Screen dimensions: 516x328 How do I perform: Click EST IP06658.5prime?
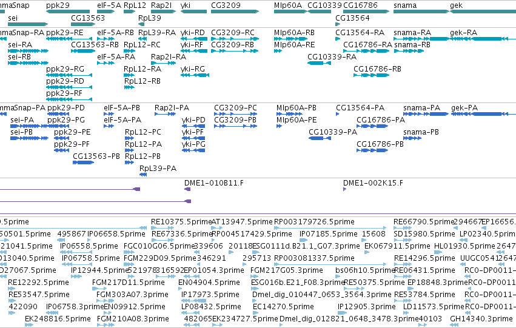tap(116, 234)
